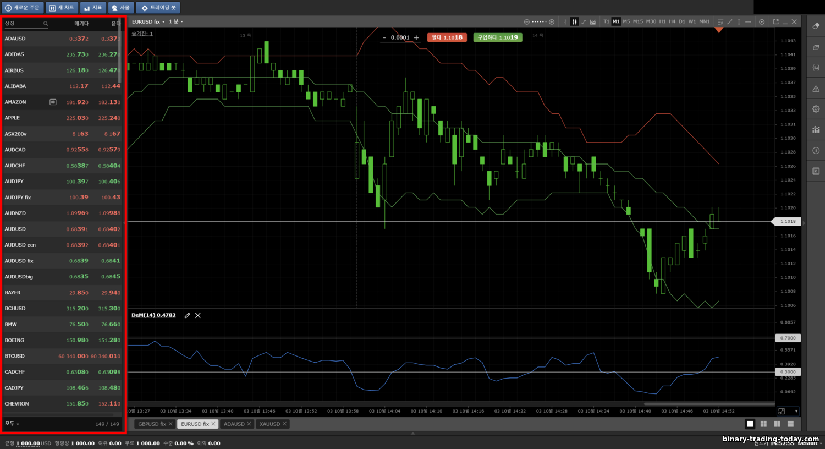Image resolution: width=825 pixels, height=449 pixels.
Task: Click the green buy 1.1019 button
Action: (x=498, y=37)
